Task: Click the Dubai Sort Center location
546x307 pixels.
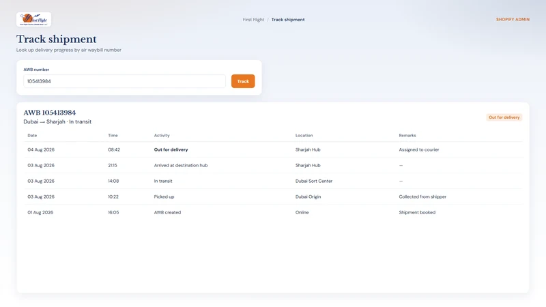Action: [x=314, y=181]
